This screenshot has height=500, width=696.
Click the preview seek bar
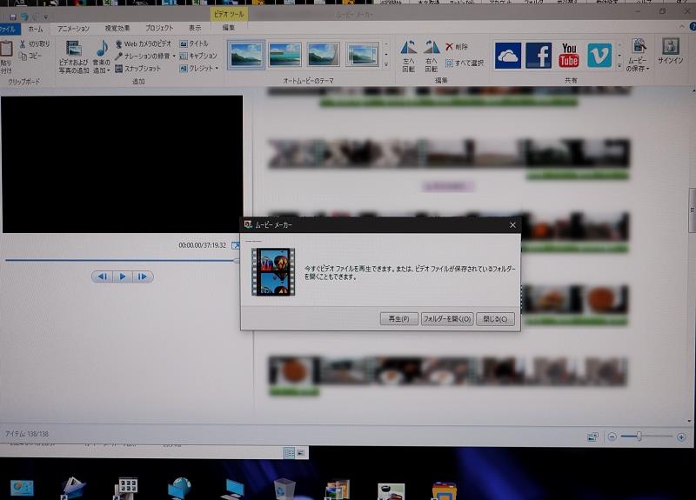point(122,260)
